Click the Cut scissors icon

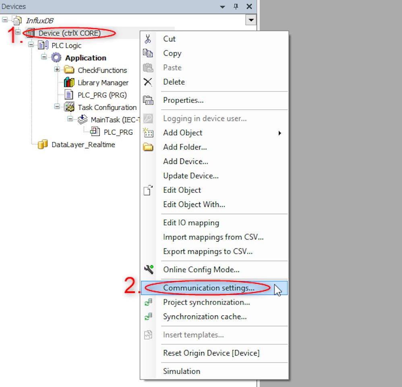[x=148, y=39]
